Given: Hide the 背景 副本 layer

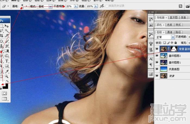Looking at the screenshot, I should pyautogui.click(x=157, y=49).
